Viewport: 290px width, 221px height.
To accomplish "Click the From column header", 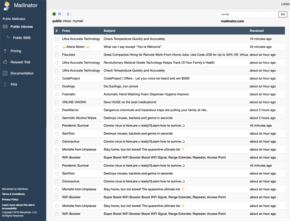I will (66, 31).
